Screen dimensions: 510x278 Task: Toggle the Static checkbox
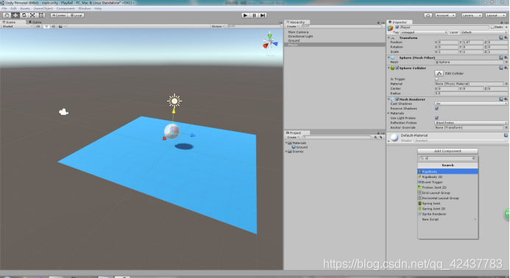492,27
